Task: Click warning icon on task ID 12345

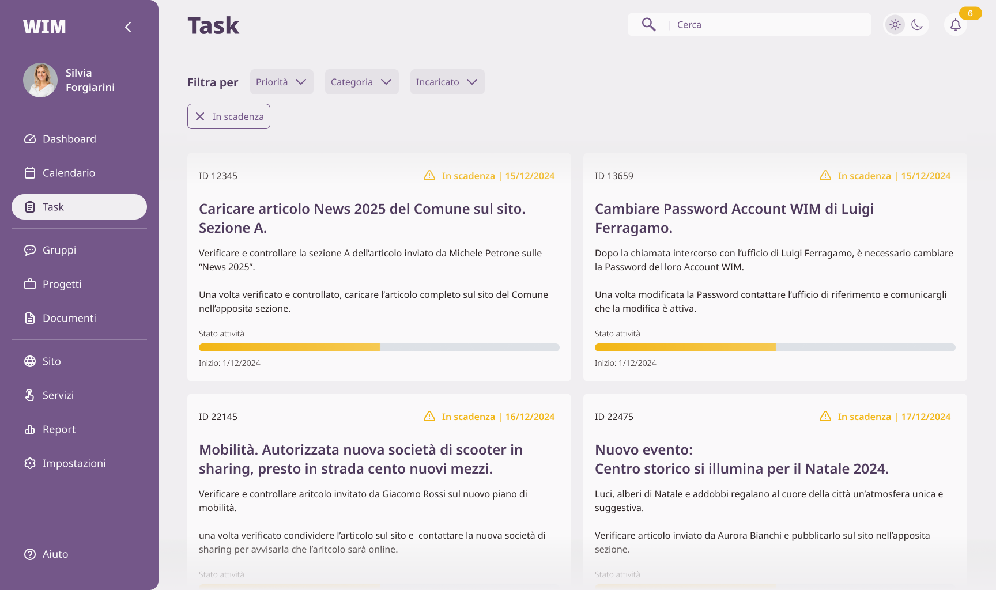Action: click(x=429, y=175)
